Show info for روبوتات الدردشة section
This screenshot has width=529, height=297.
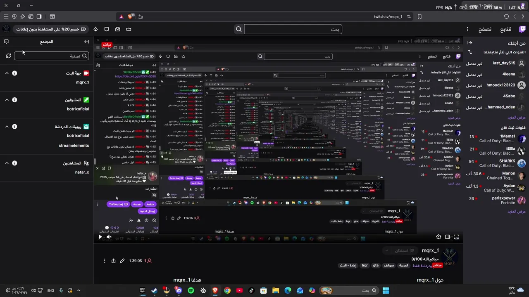click(14, 127)
